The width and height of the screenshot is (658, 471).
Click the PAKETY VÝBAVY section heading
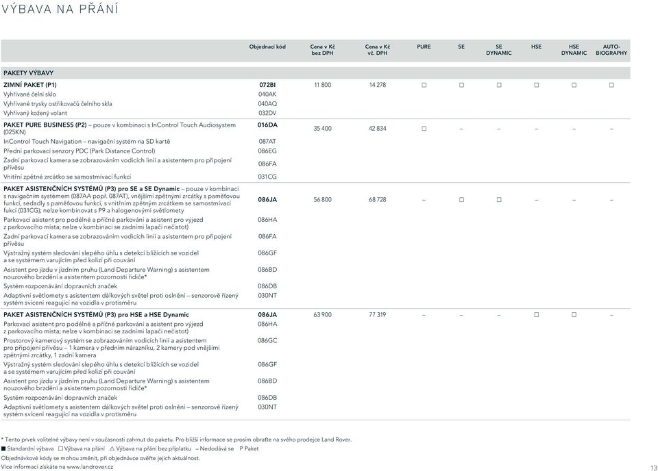point(29,73)
